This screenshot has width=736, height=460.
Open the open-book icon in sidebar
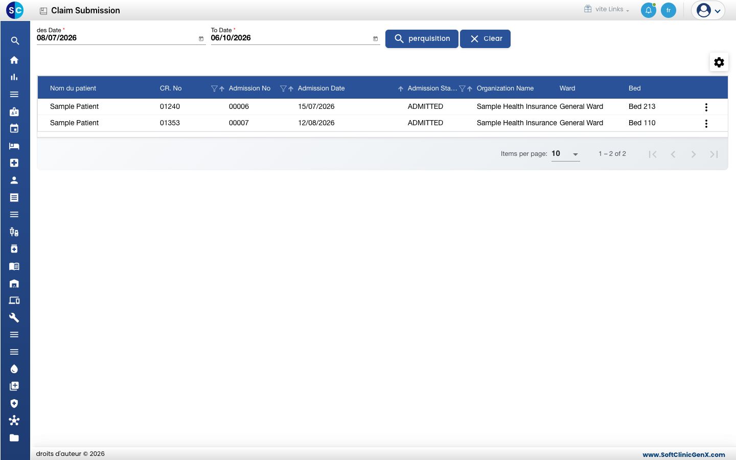point(14,266)
